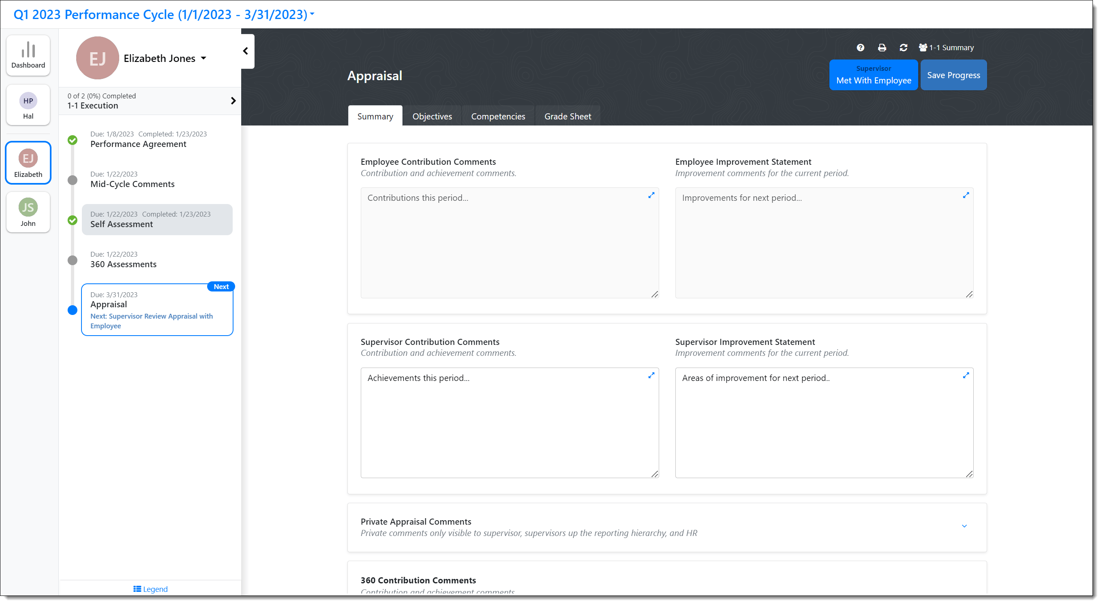Switch to the Objectives tab

432,117
